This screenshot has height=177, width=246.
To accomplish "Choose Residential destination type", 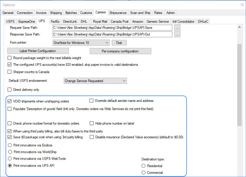I will click(x=143, y=166).
